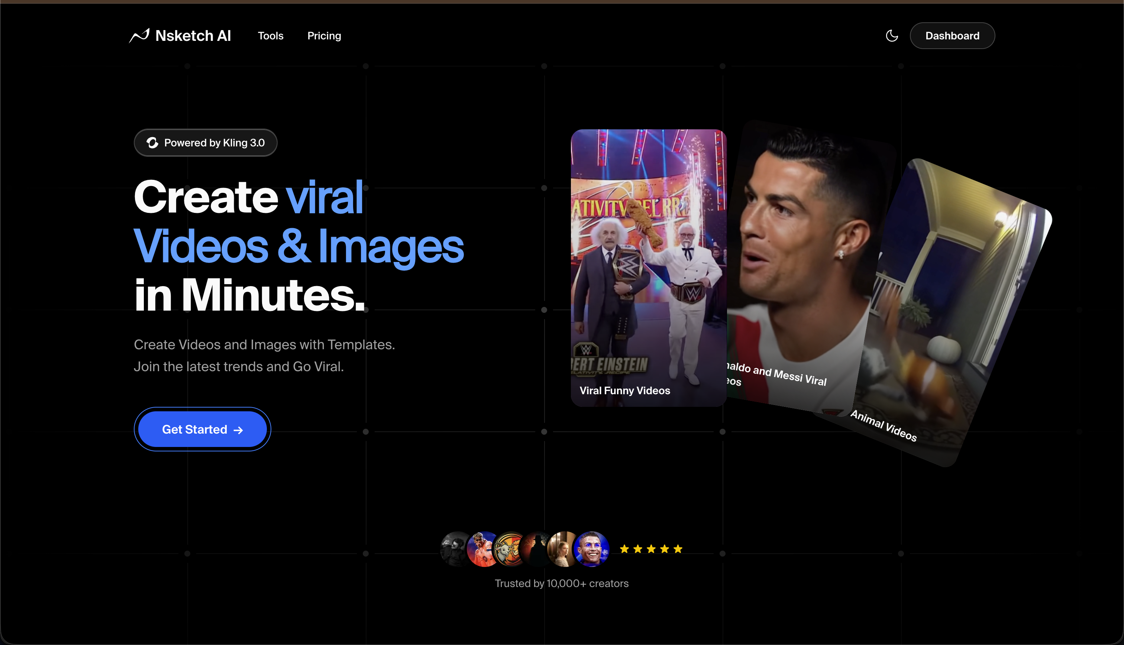
Task: Click the five-star rating
Action: pos(650,549)
